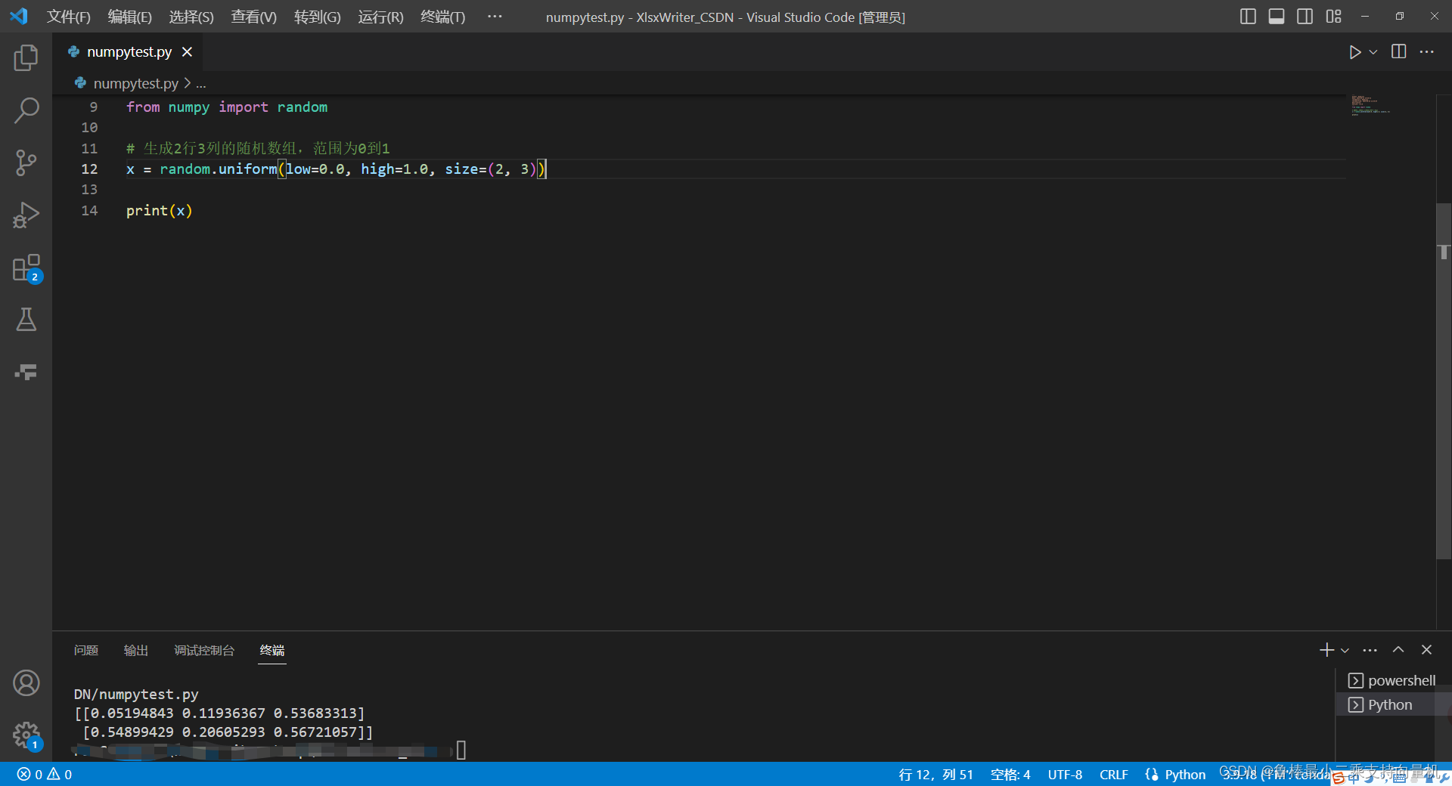Click line number 14 in gutter
Viewport: 1452px width, 786px height.
(89, 210)
